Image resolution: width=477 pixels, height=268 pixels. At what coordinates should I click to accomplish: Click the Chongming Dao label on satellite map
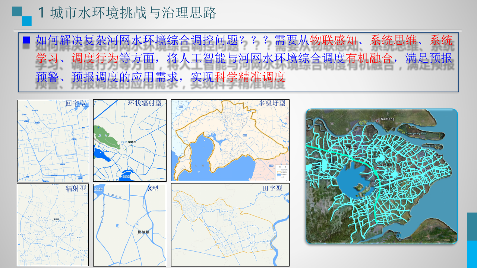pos(416,133)
